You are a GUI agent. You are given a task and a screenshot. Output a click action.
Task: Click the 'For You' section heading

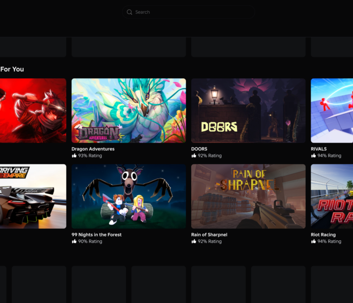(x=12, y=69)
